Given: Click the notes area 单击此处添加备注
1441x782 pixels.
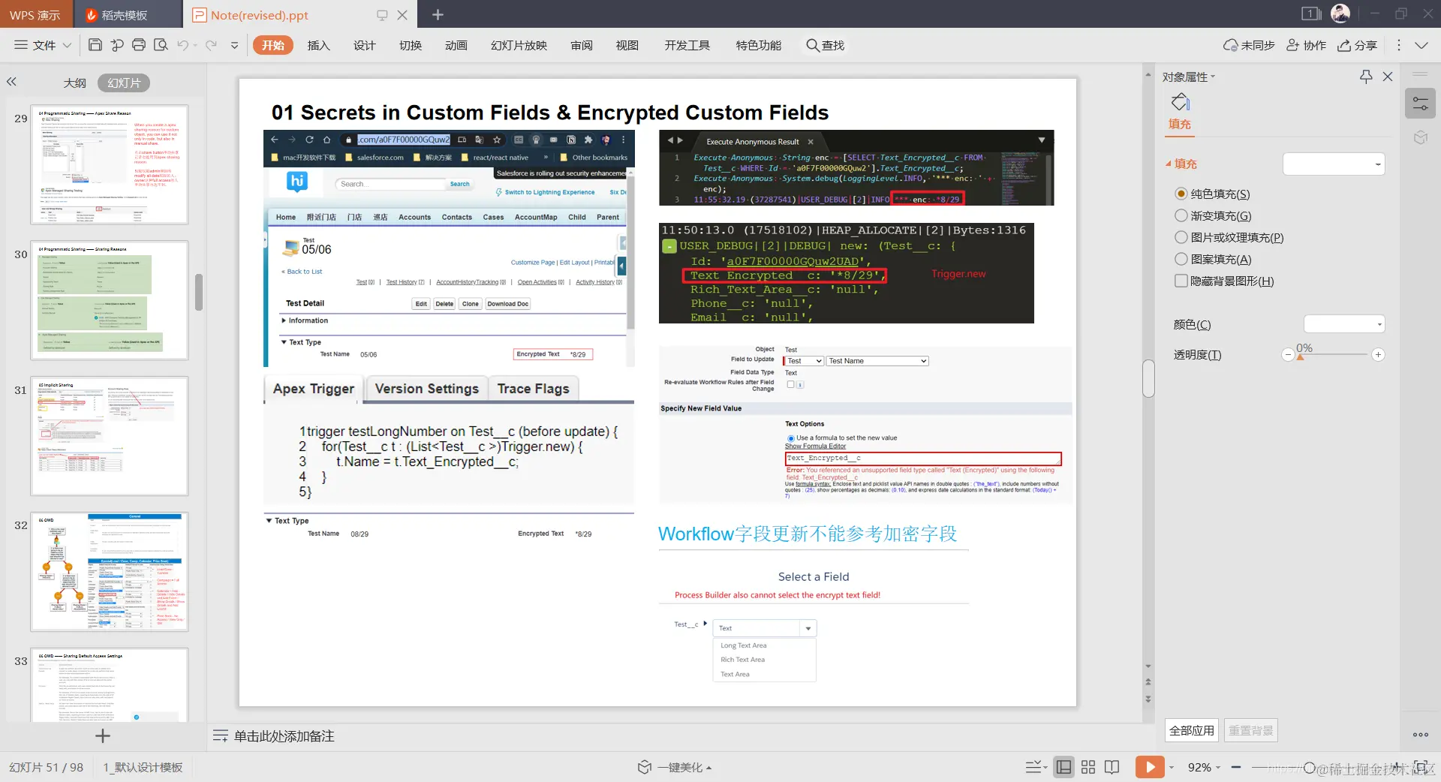Looking at the screenshot, I should point(284,736).
